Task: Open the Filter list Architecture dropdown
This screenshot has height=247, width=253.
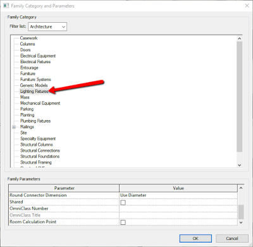Action: coord(47,27)
